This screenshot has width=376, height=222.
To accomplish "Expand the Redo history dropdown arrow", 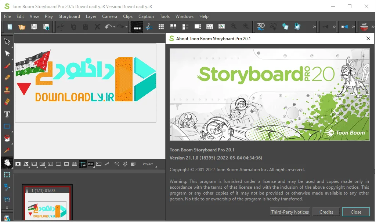I will (x=126, y=27).
